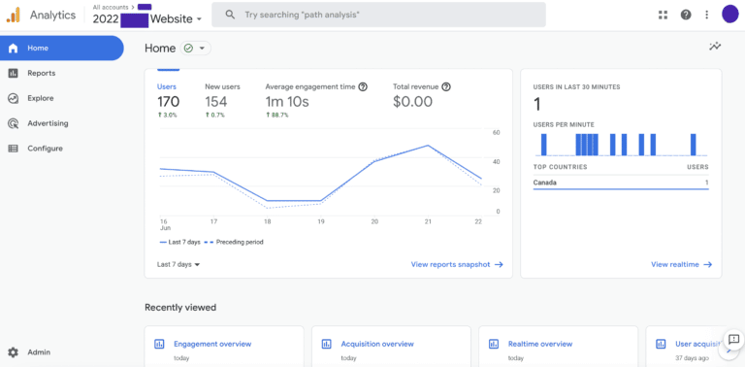This screenshot has height=367, width=745.
Task: Open the Google apps grid
Action: (663, 15)
